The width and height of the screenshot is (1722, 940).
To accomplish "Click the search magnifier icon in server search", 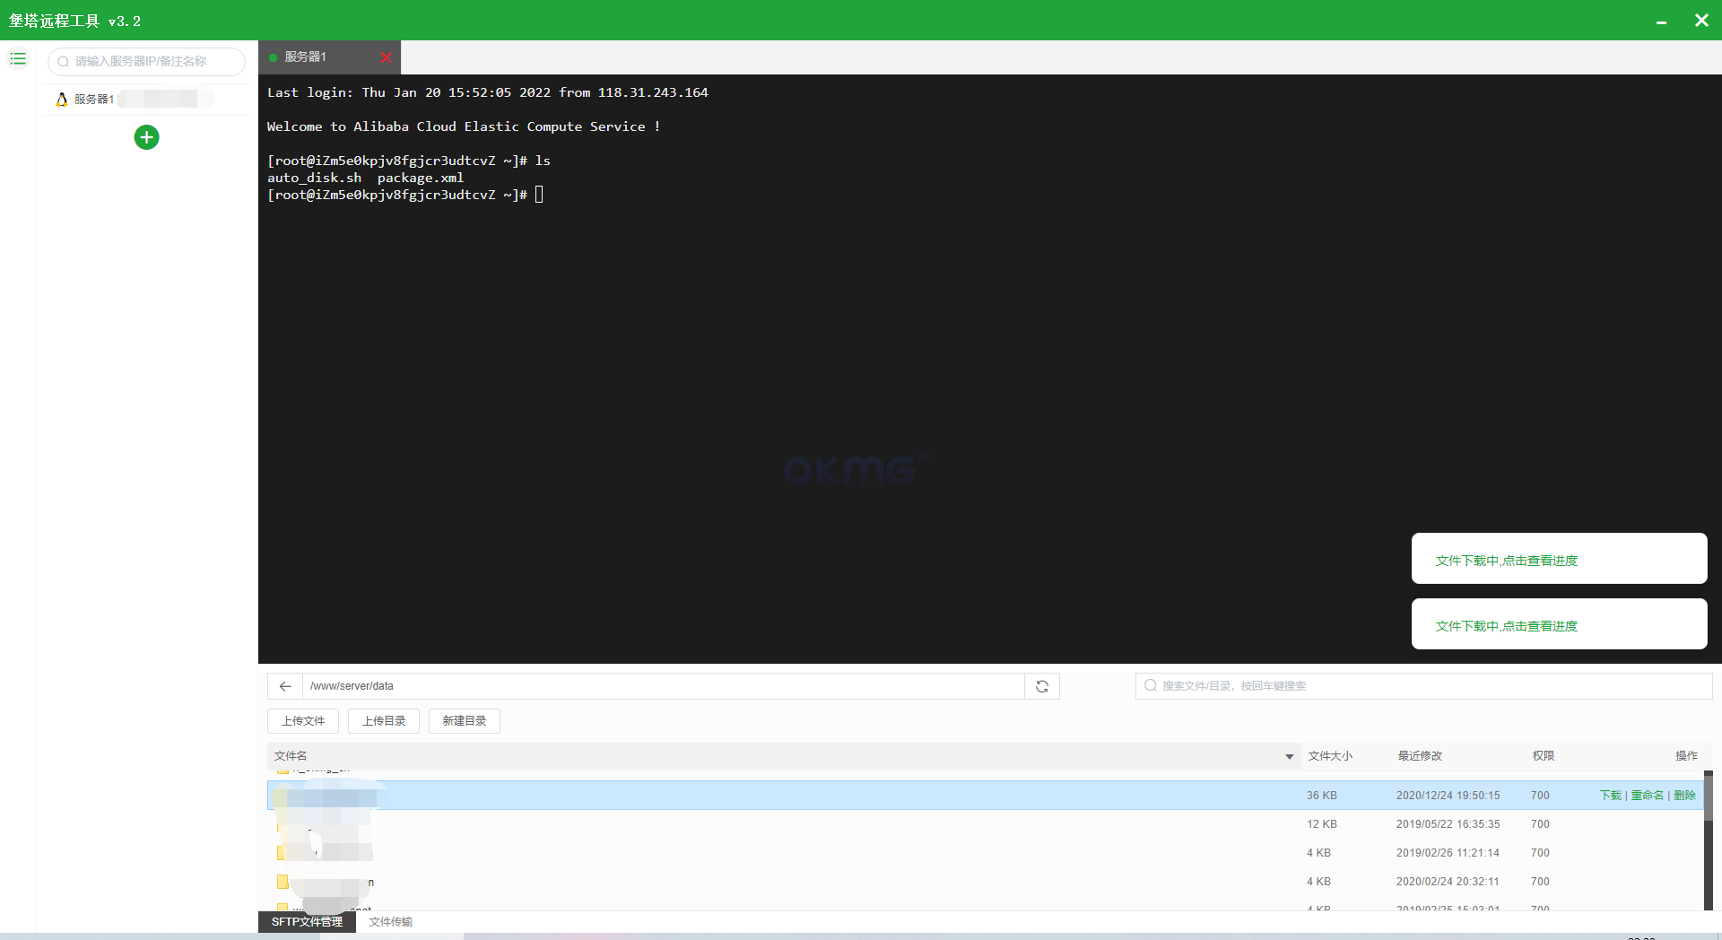I will [x=63, y=62].
